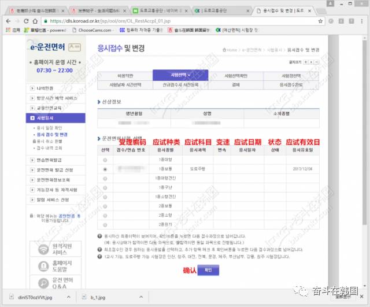
Task: Decrease font size with the minus icon
Action: point(317,62)
